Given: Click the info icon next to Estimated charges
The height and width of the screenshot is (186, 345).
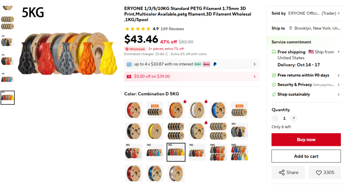Looking at the screenshot, I should 166,54.
